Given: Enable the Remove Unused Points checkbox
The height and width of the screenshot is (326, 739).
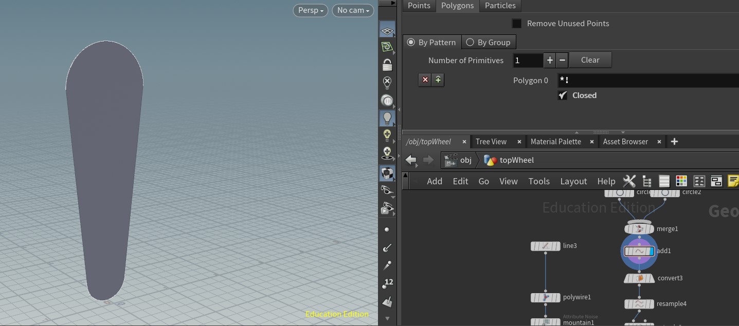Looking at the screenshot, I should pyautogui.click(x=517, y=24).
